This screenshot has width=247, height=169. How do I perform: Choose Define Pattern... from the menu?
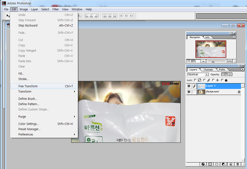coord(44,104)
